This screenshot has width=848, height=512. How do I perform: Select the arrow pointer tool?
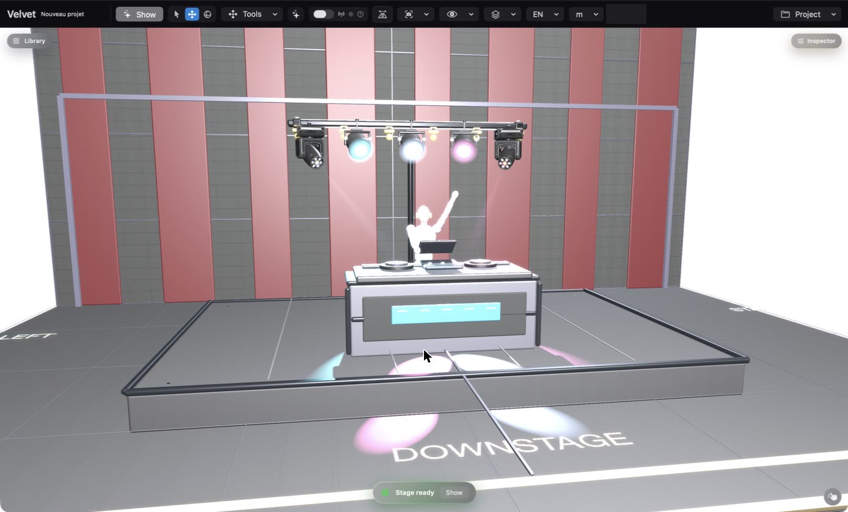[177, 14]
